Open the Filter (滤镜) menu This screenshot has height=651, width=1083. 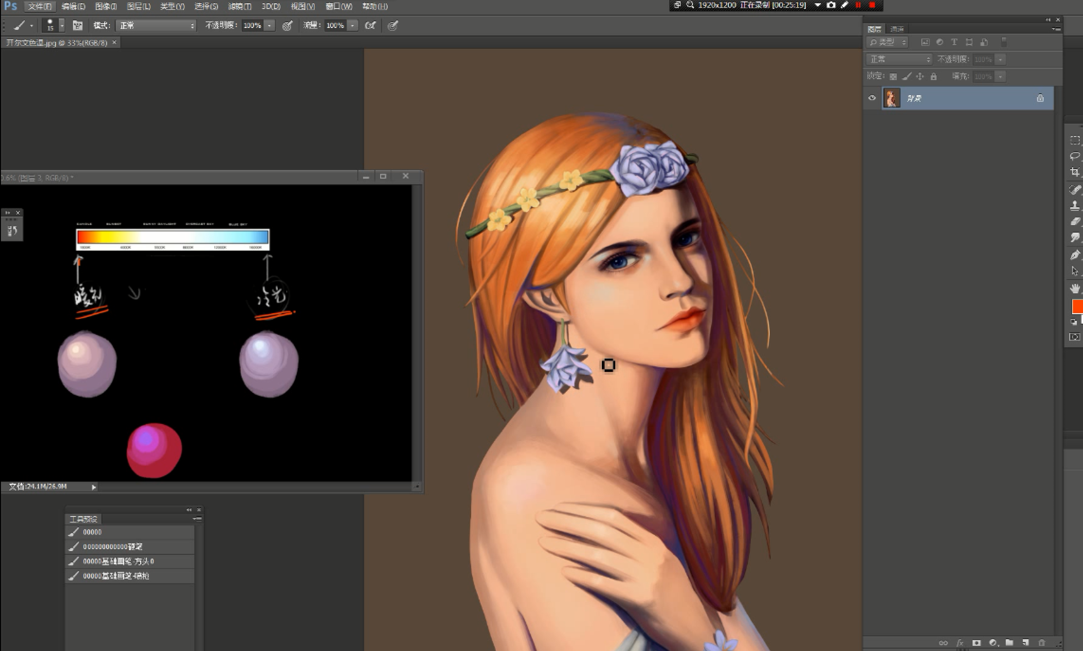click(239, 6)
